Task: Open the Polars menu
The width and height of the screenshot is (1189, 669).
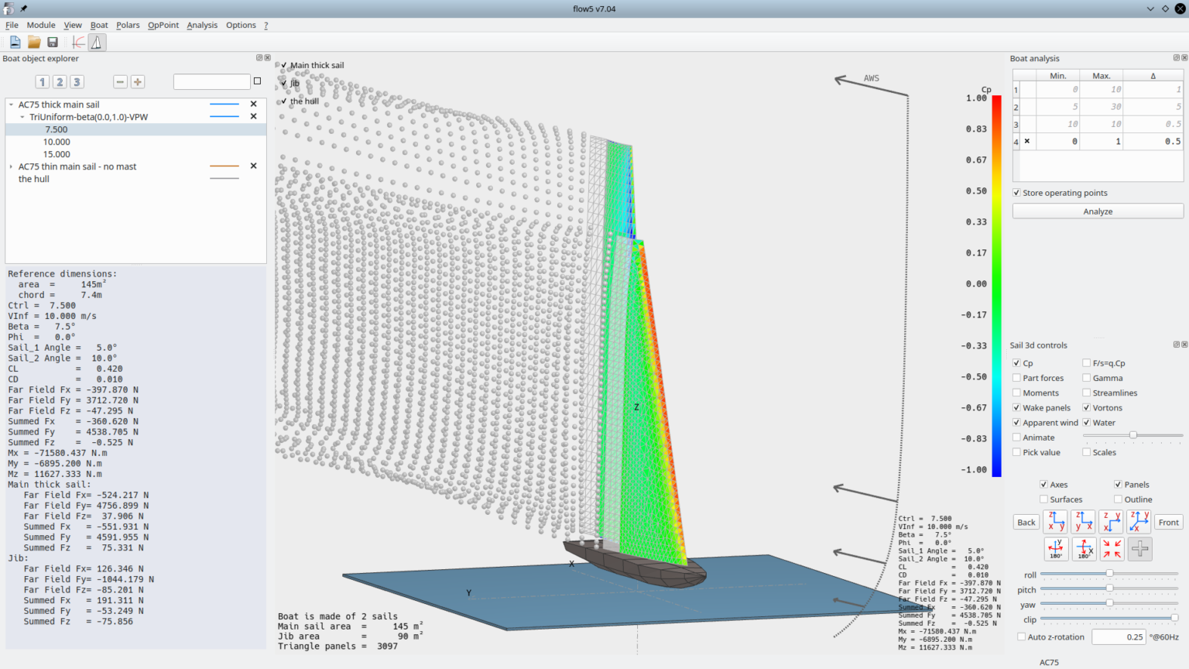Action: [x=128, y=25]
